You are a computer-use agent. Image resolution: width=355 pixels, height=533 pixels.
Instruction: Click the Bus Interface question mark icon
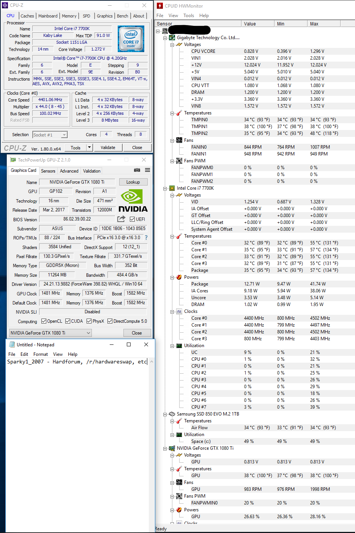click(x=146, y=238)
